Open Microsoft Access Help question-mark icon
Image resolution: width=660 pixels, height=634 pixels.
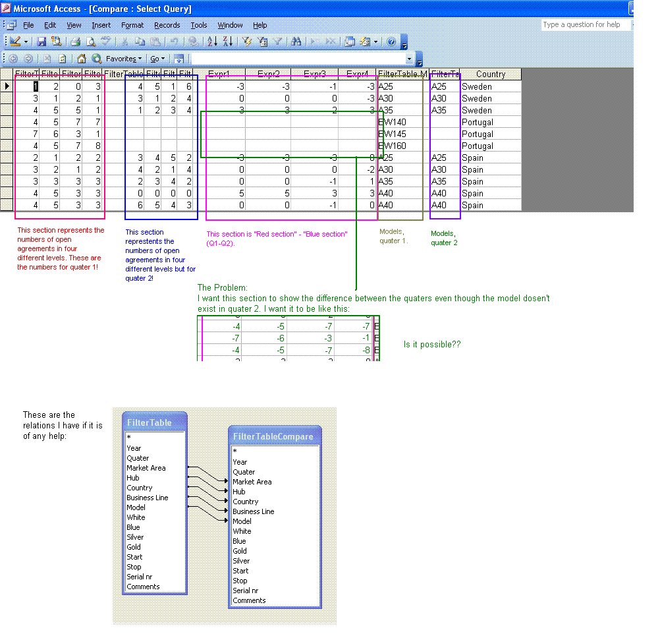click(x=391, y=42)
